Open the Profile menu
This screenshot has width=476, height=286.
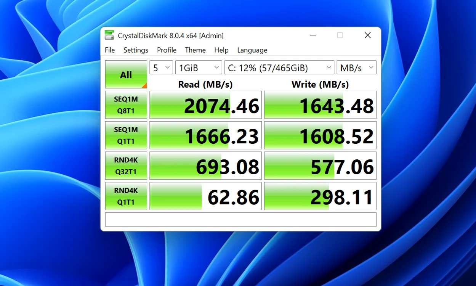(167, 50)
